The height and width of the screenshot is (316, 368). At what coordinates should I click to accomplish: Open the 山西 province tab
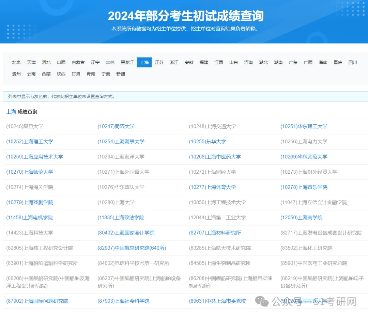click(x=61, y=62)
